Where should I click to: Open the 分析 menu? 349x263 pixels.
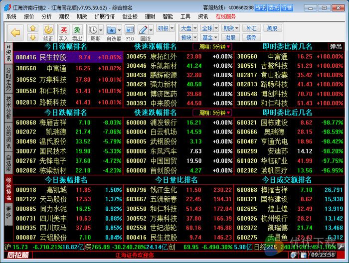pos(46,16)
